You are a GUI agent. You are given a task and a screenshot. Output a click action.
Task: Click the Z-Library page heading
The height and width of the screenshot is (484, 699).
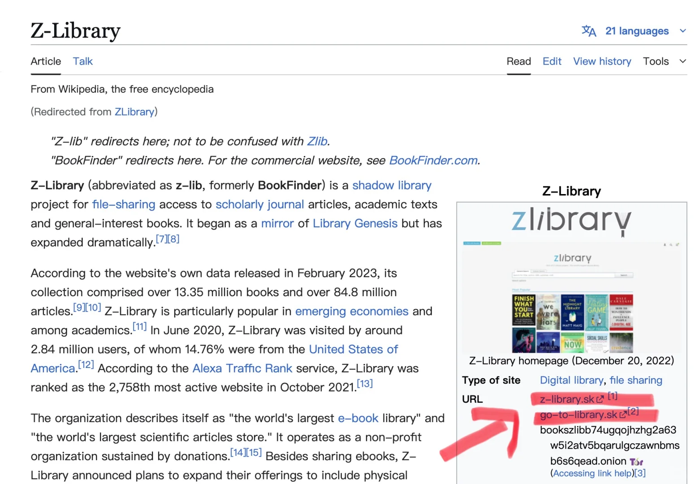75,31
